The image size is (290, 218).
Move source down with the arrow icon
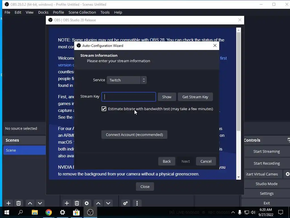pyautogui.click(x=108, y=203)
